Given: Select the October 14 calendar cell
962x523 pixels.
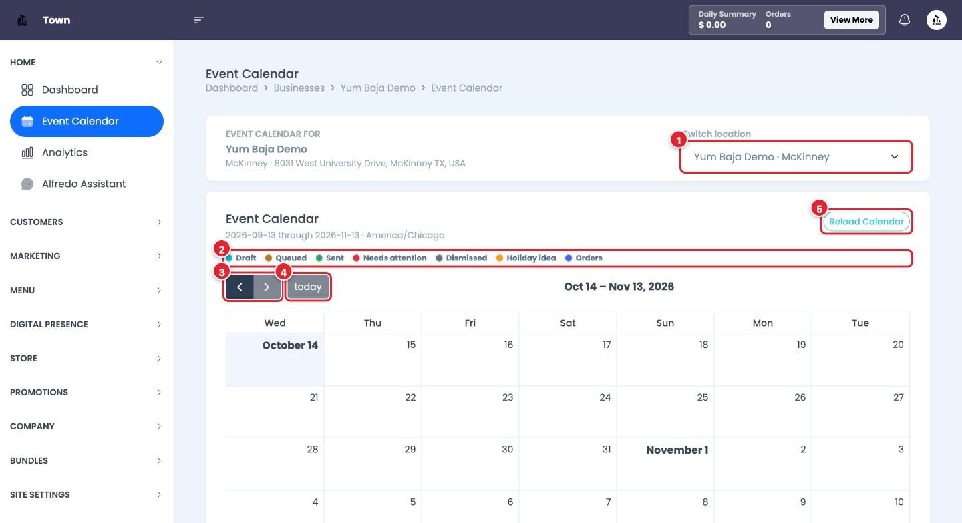Looking at the screenshot, I should (275, 359).
